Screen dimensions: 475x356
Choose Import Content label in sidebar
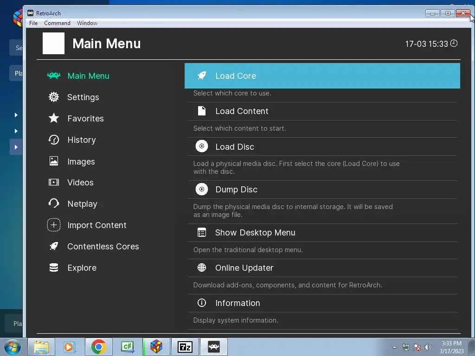click(x=96, y=225)
